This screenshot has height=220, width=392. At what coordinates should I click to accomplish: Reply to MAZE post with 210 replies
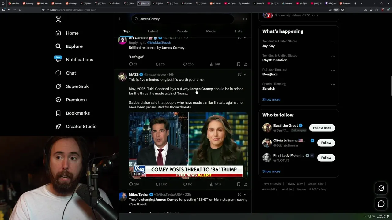coord(134,184)
